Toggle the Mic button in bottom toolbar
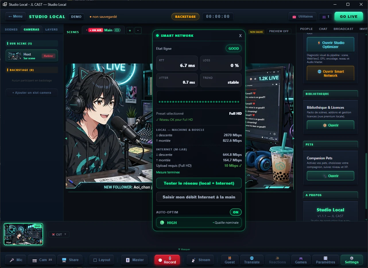368x268 pixels. 16,260
